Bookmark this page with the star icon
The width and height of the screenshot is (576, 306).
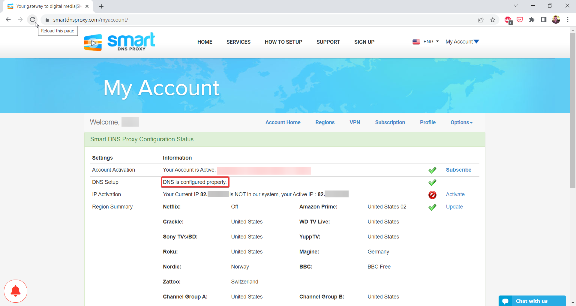[x=493, y=20]
